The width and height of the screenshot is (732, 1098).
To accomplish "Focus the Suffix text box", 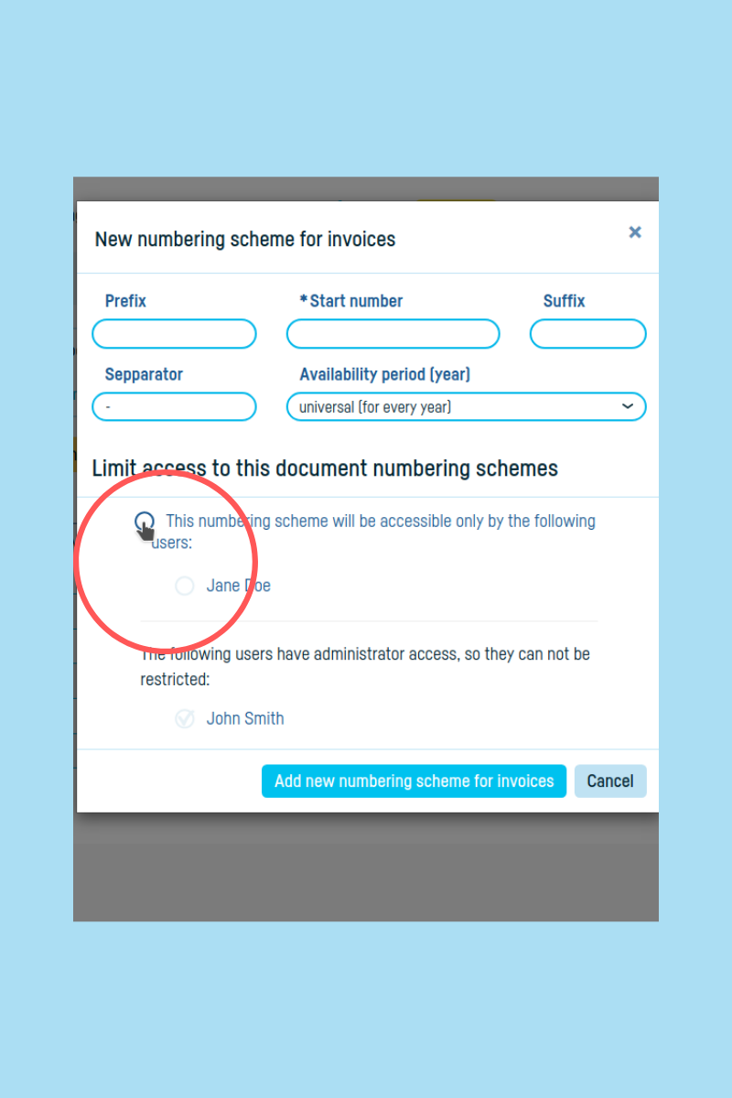I will tap(588, 334).
